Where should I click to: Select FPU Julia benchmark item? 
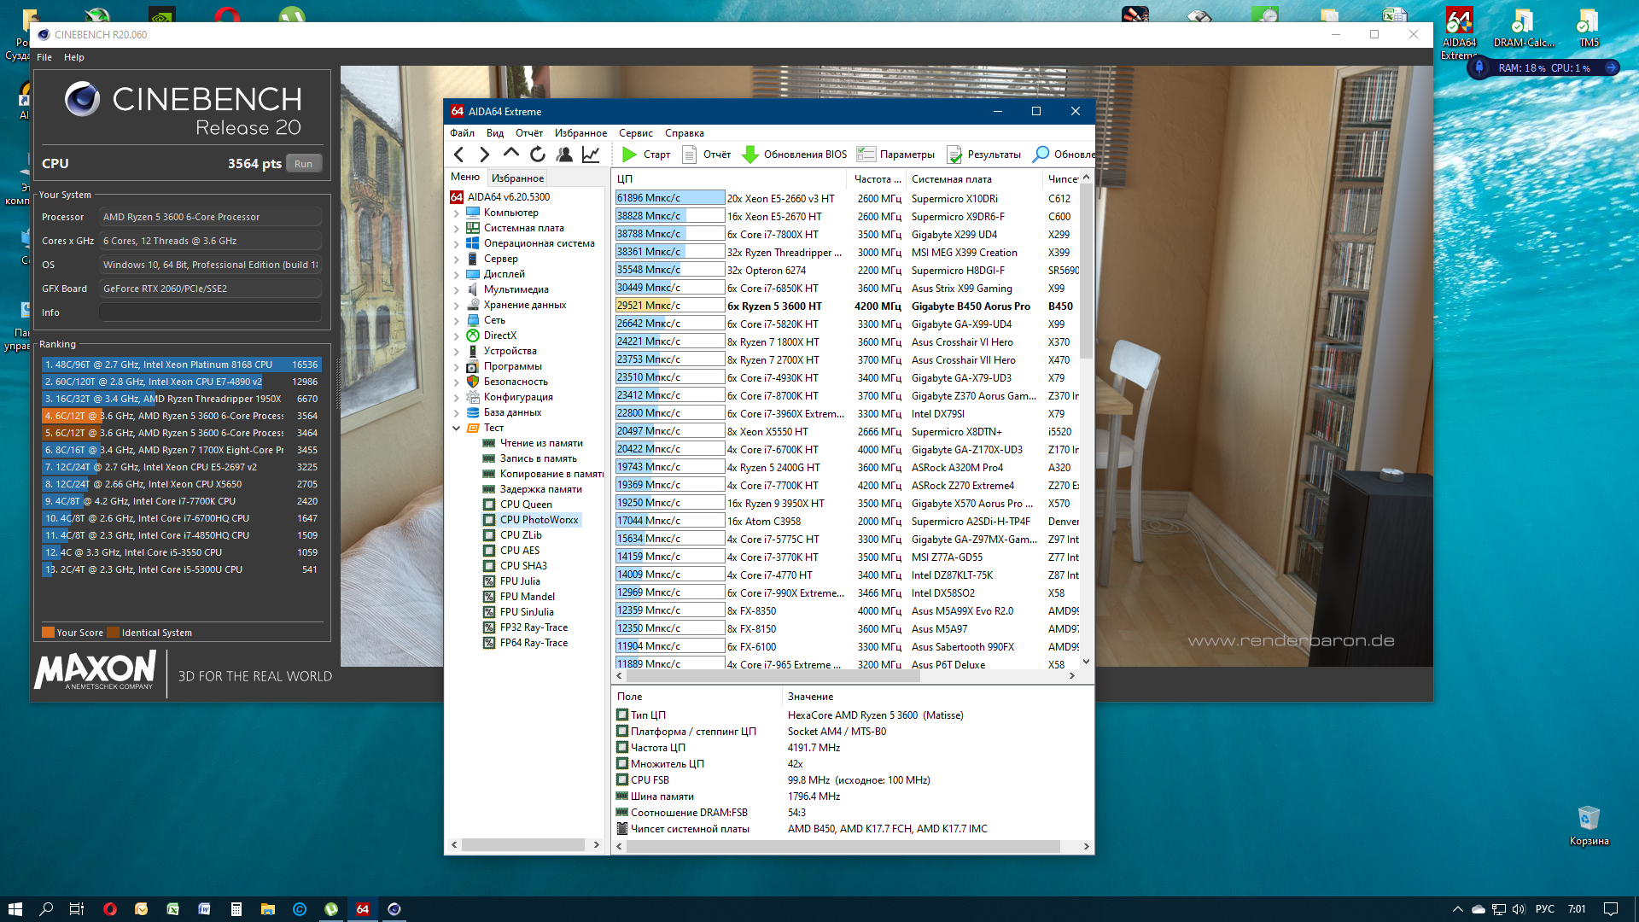(519, 581)
